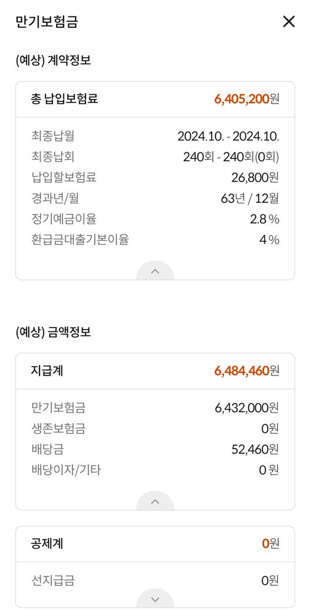Click the 6,484,460원 payout total

[x=247, y=371]
